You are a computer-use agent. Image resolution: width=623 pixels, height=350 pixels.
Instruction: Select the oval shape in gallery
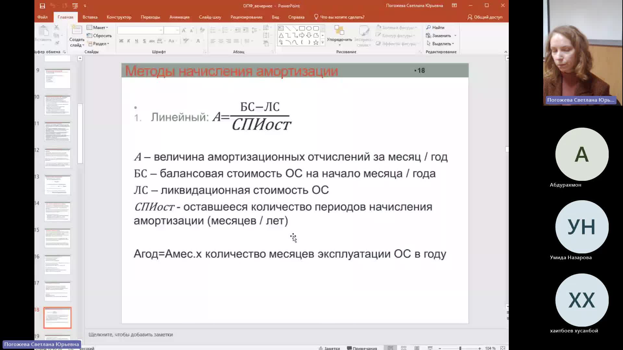(x=309, y=28)
